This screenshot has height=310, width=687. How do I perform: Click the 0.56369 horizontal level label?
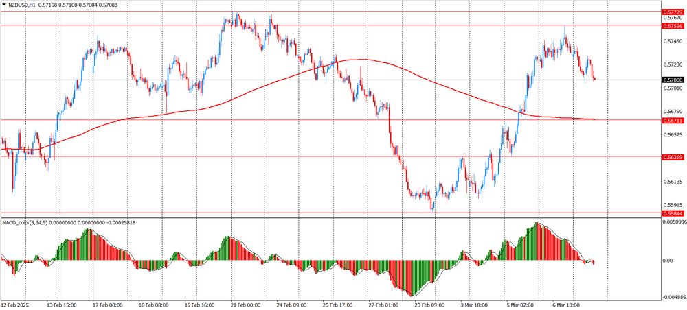click(x=673, y=158)
